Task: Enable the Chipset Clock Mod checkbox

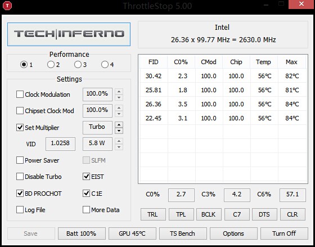Action: coord(20,110)
